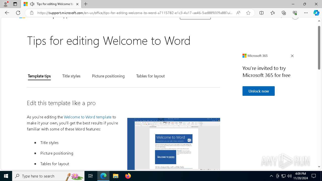The height and width of the screenshot is (181, 322).
Task: Click the Unlock now button
Action: coord(259,91)
